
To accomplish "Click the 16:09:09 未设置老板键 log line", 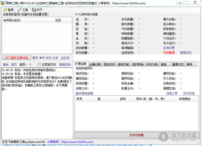I will (22, 74).
